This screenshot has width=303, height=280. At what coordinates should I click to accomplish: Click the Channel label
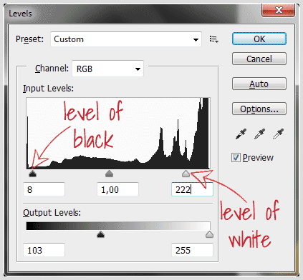[52, 69]
